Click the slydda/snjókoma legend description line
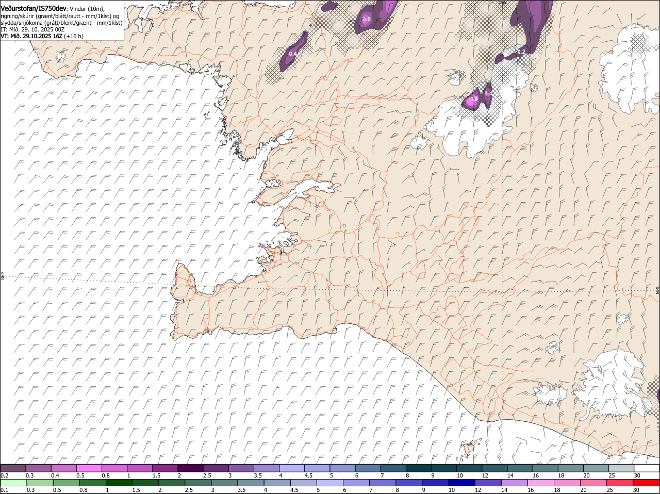The height and width of the screenshot is (494, 660). 62,23
